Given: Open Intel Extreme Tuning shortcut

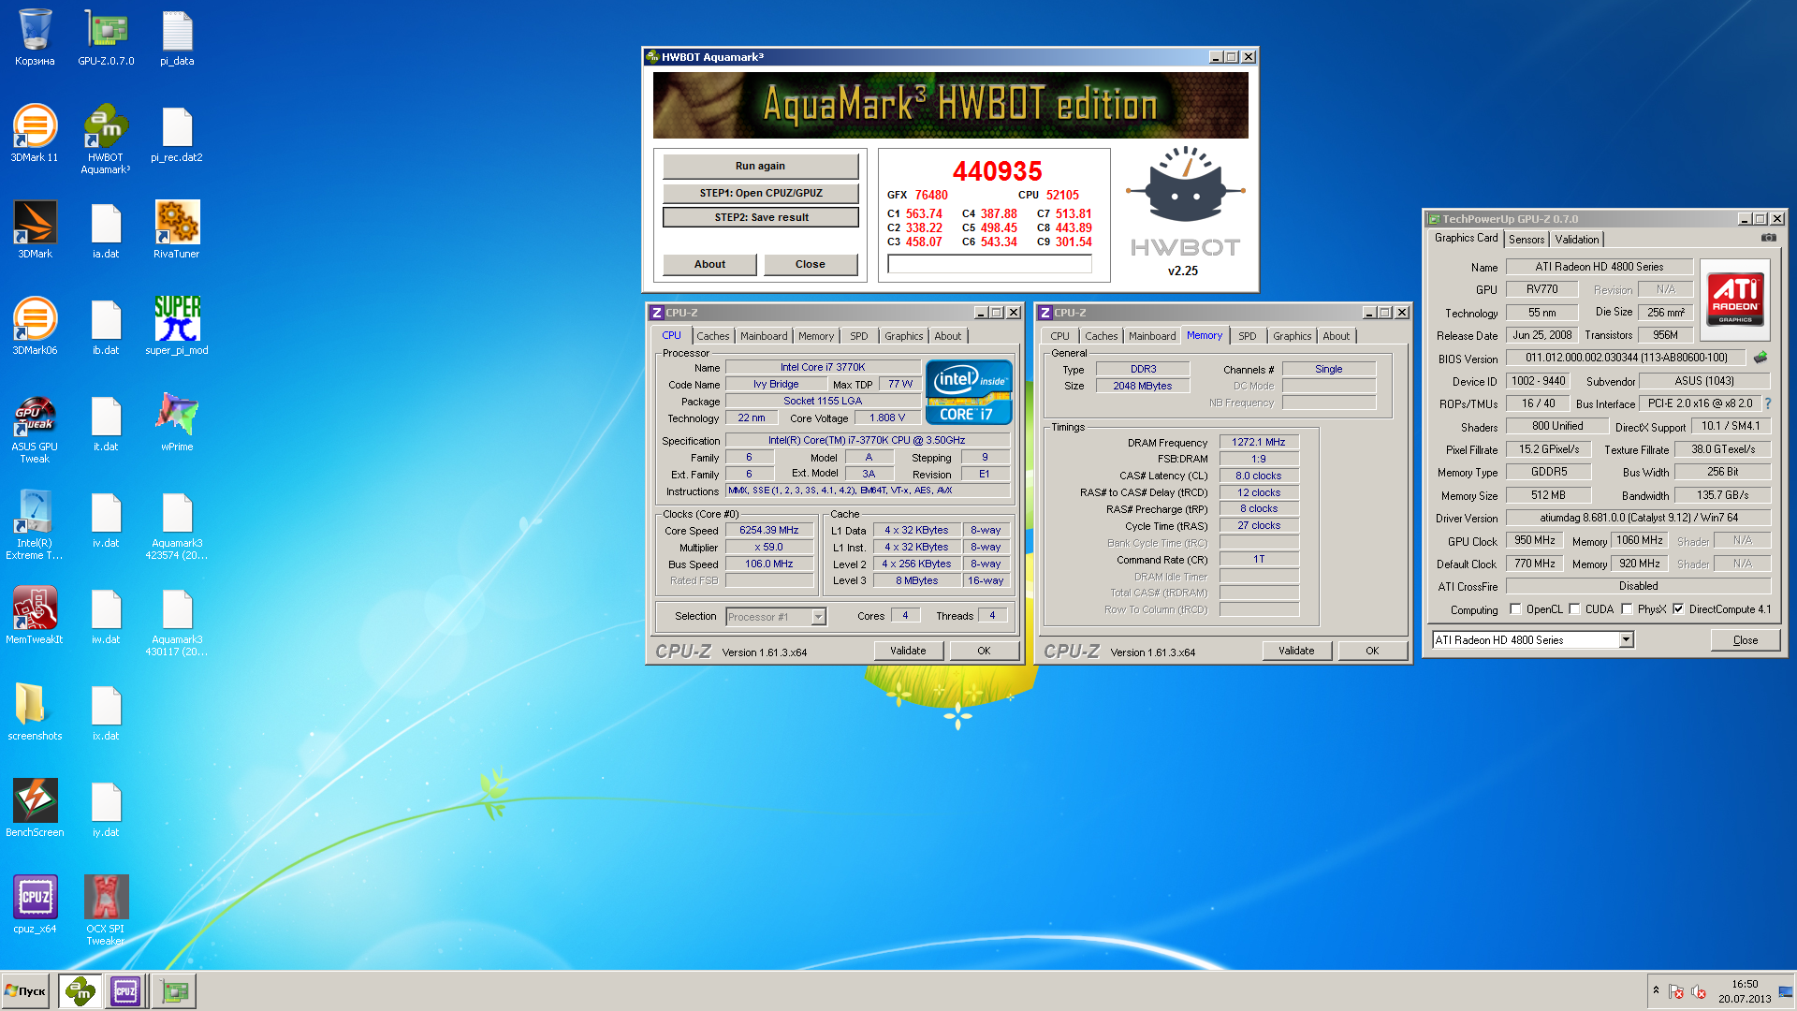Looking at the screenshot, I should tap(35, 525).
